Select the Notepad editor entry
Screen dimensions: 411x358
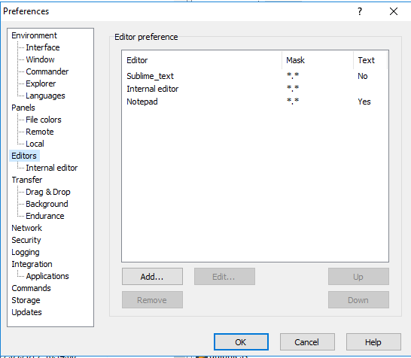coord(254,102)
